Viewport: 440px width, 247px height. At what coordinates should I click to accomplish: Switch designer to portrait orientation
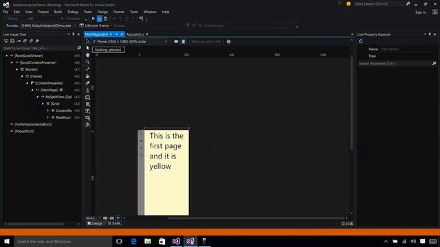(x=184, y=42)
